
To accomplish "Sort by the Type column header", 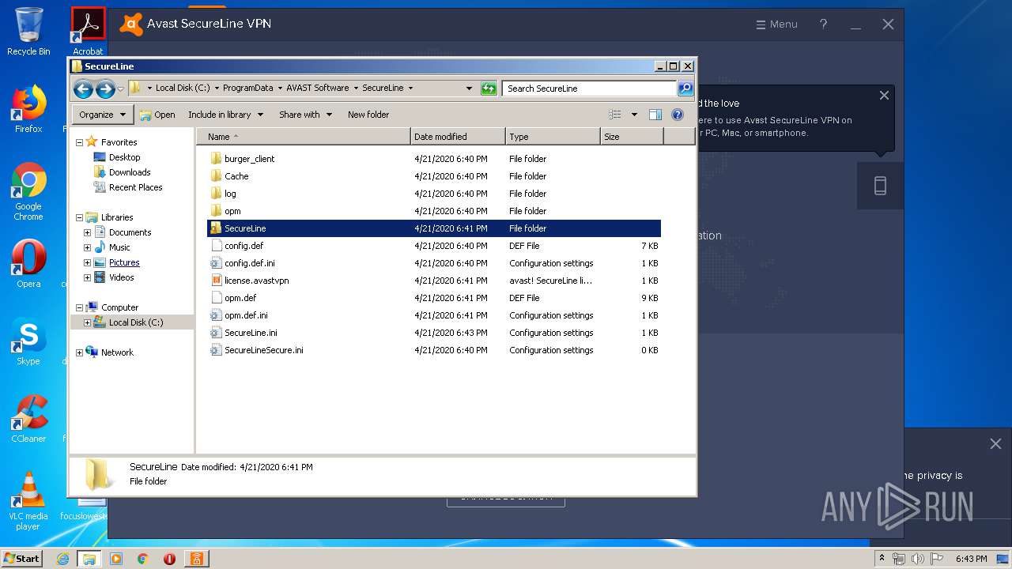I will (x=553, y=137).
